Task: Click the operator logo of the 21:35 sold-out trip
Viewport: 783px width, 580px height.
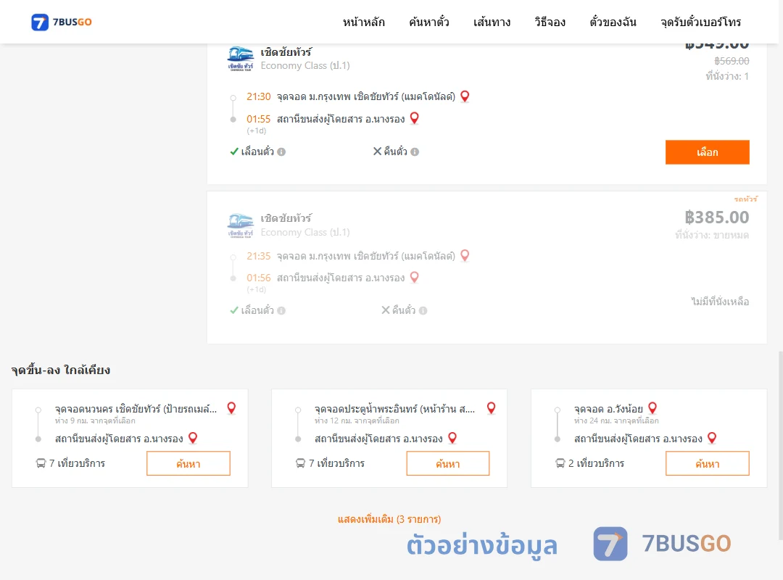Action: 241,225
